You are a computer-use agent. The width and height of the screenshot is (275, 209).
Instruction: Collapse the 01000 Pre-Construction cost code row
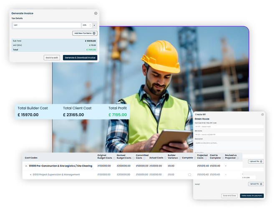pyautogui.click(x=26, y=166)
